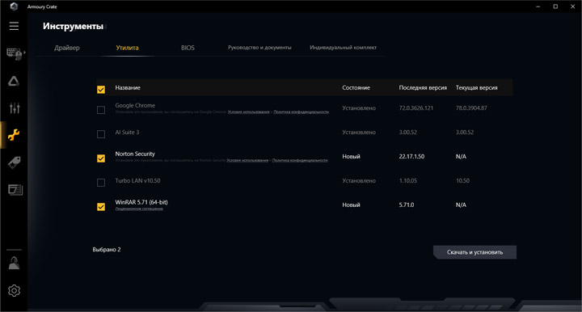Open Google Chrome terms of use link
The image size is (582, 312).
click(249, 112)
